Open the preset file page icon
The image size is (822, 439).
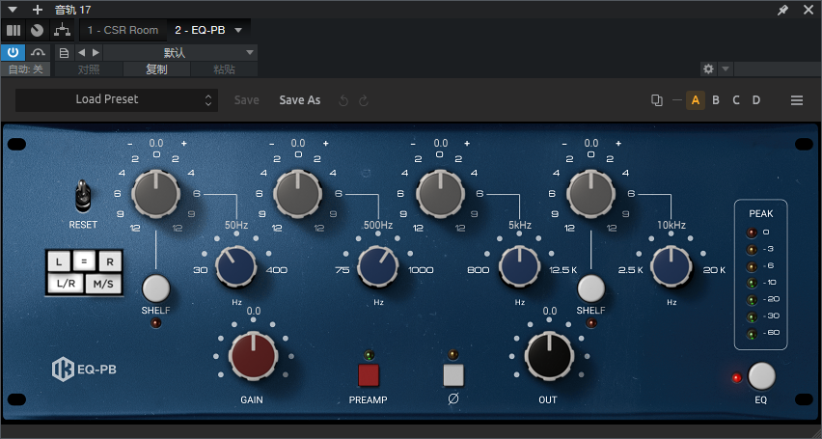(x=64, y=53)
